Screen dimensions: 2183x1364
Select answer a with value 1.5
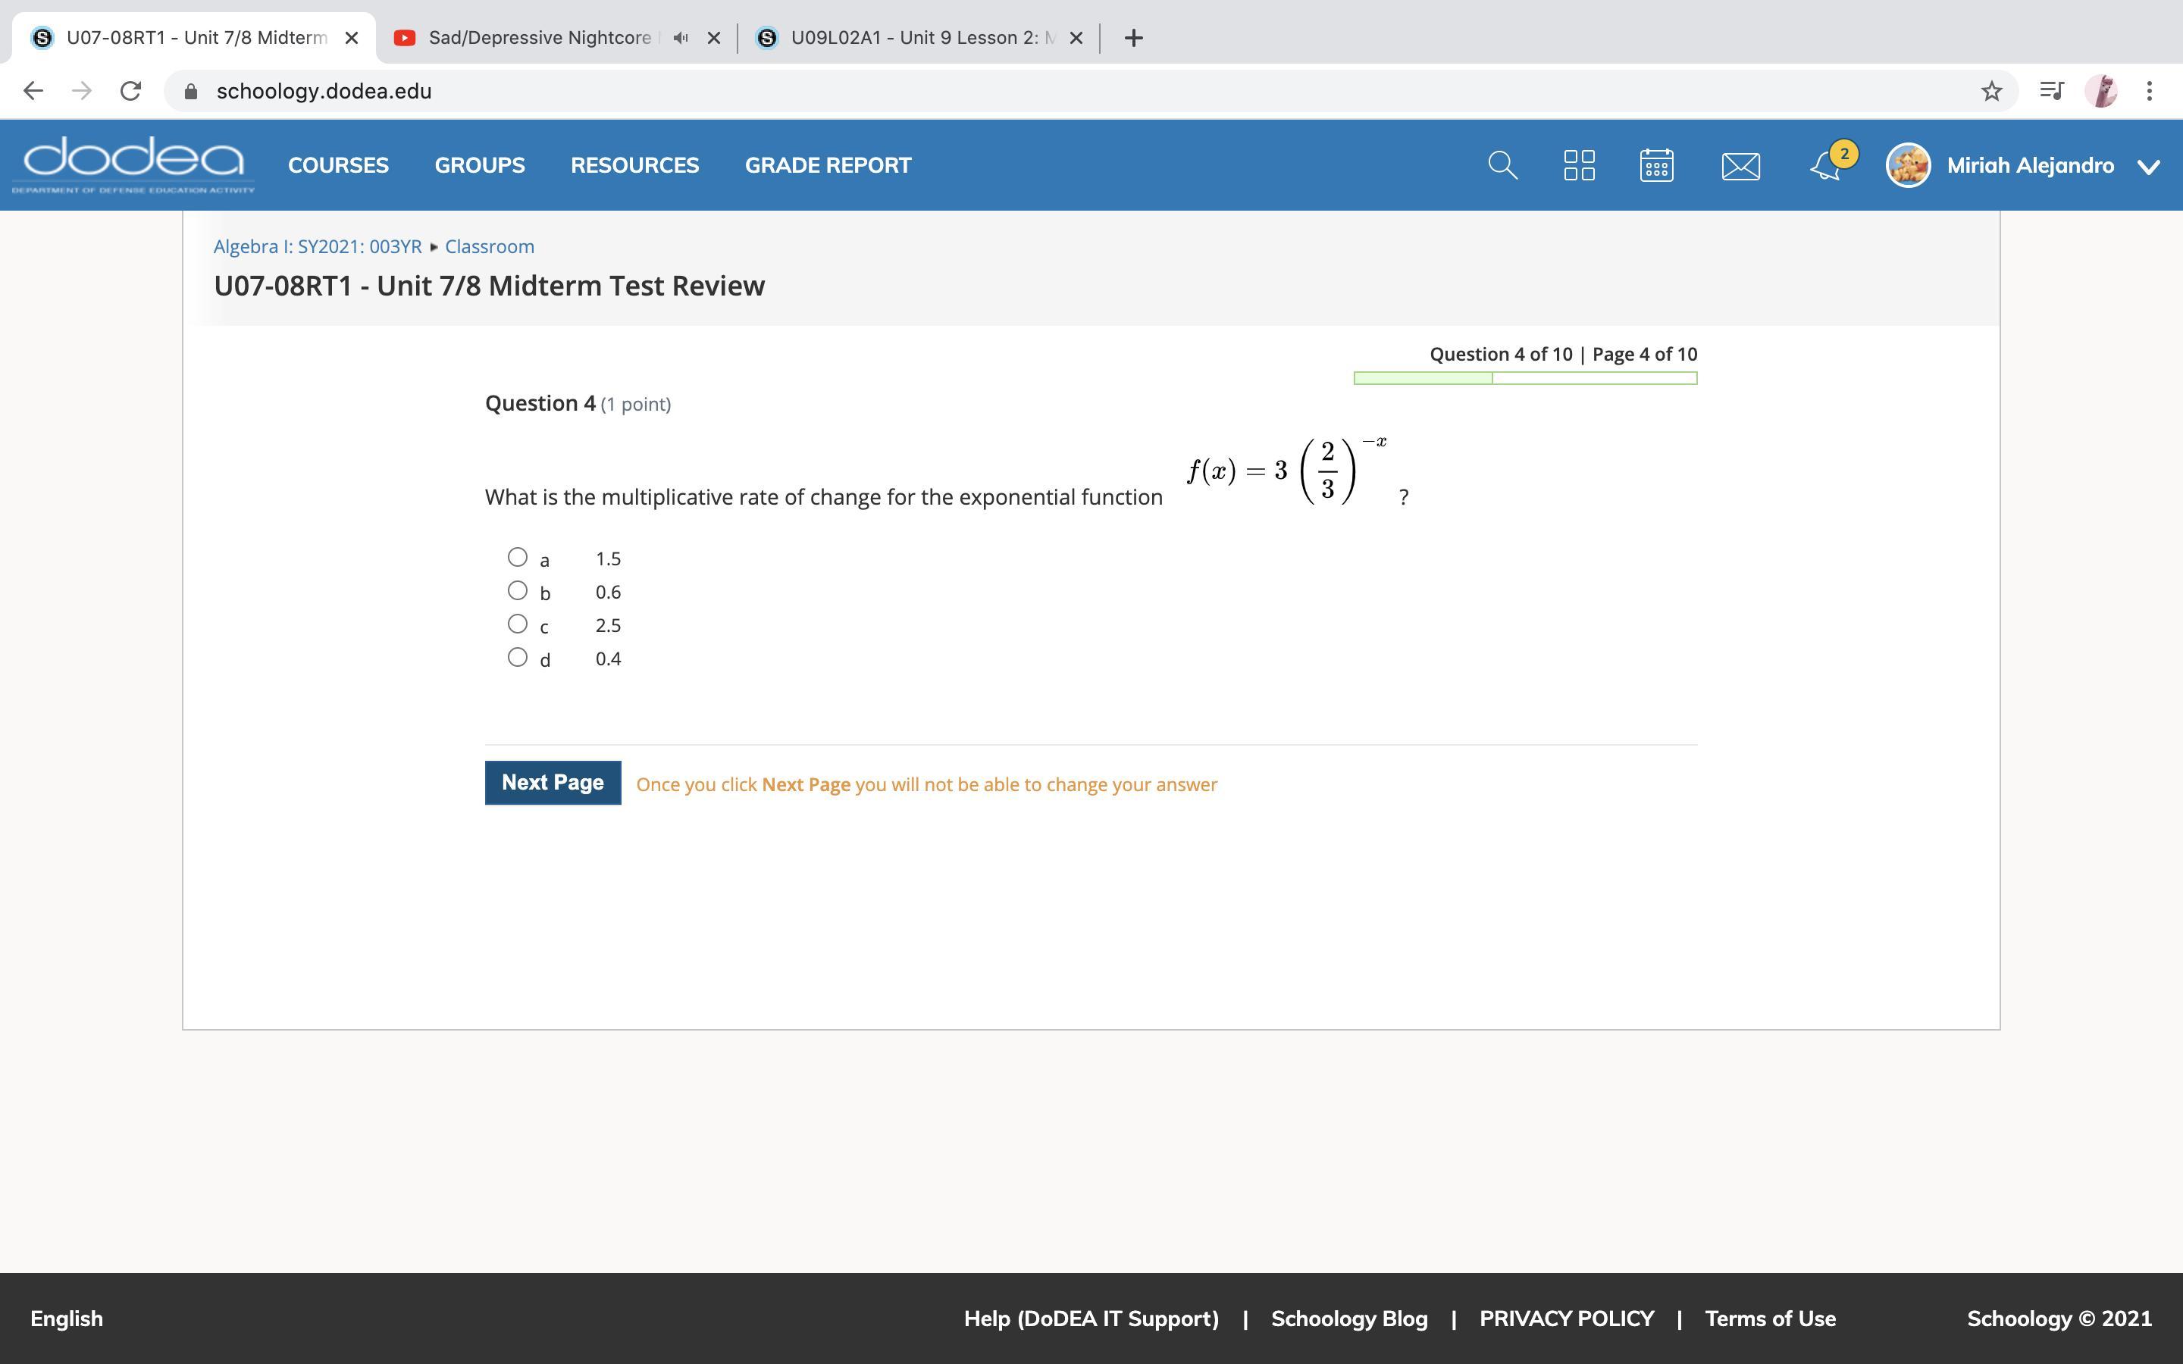click(518, 558)
